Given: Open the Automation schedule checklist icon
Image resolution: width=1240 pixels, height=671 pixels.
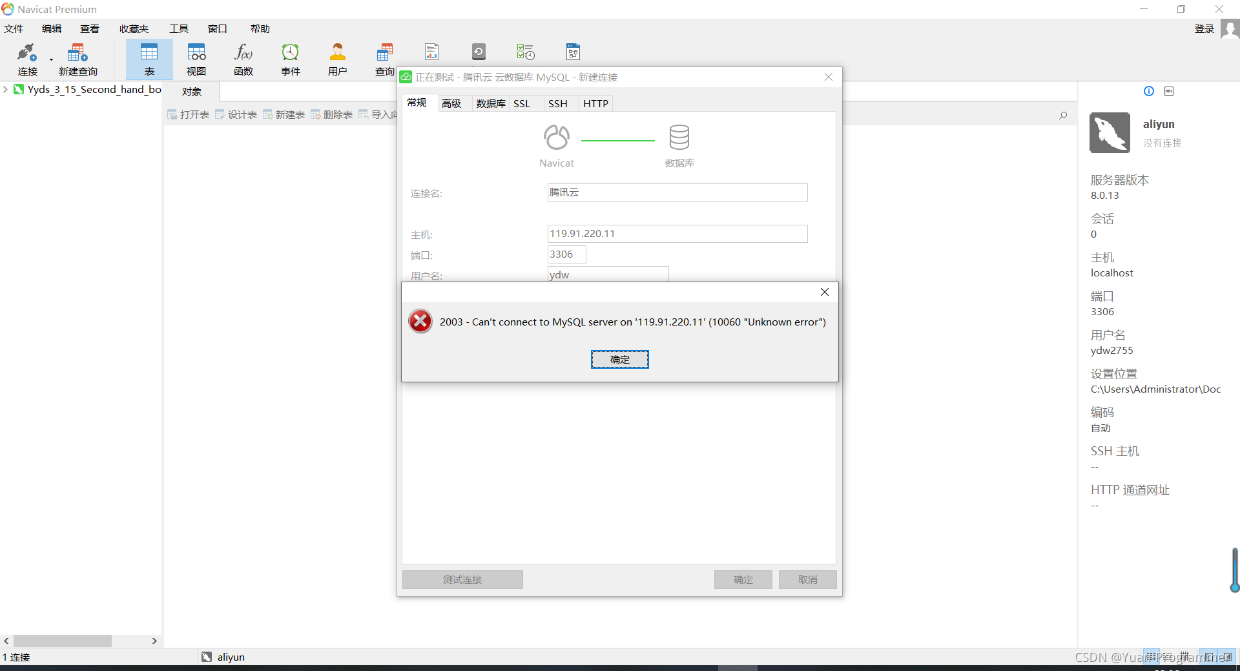Looking at the screenshot, I should [526, 52].
